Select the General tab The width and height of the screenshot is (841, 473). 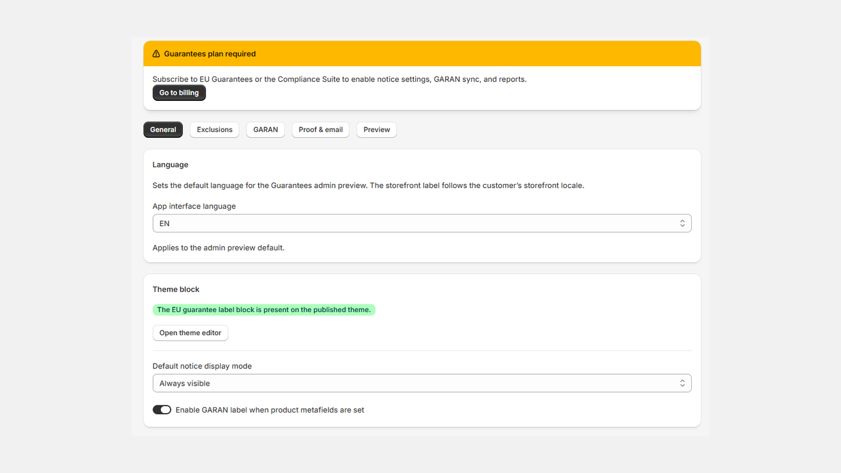163,130
